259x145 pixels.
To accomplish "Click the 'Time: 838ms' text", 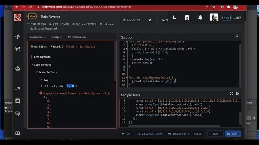I will [39, 47].
